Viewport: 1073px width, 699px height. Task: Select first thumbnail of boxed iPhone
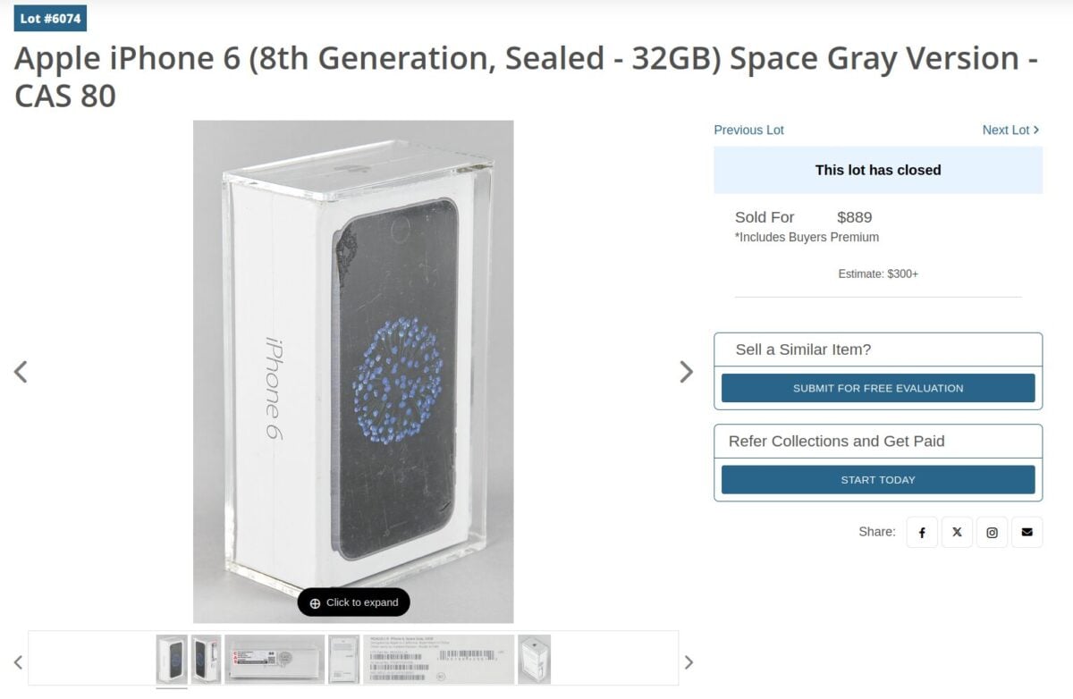click(172, 660)
